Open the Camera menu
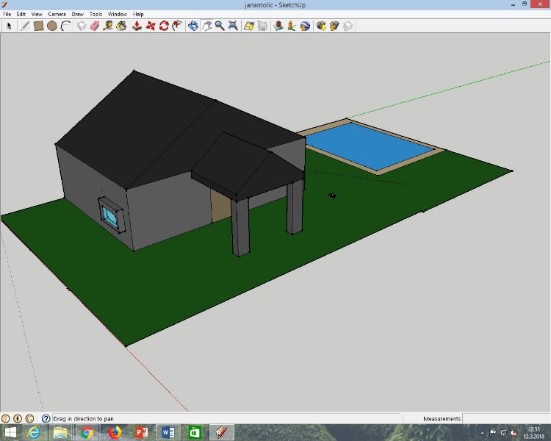The image size is (551, 441). click(57, 14)
